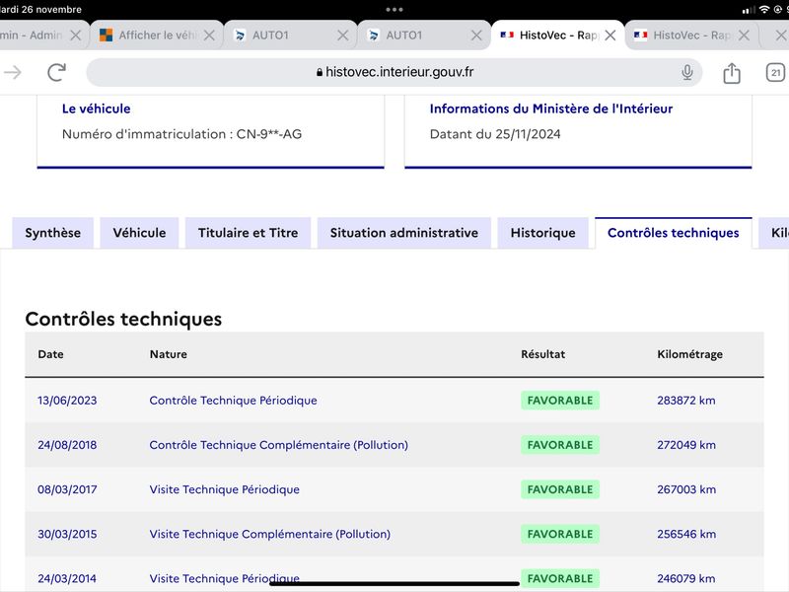Close the first AUTO1 tab
This screenshot has width=789, height=592.
point(342,36)
